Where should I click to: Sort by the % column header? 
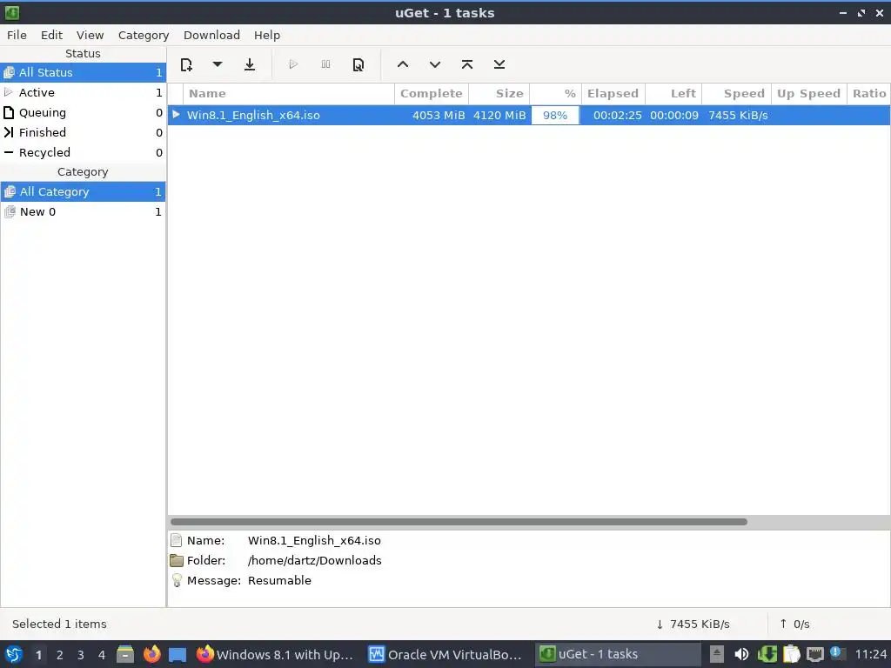pos(555,94)
